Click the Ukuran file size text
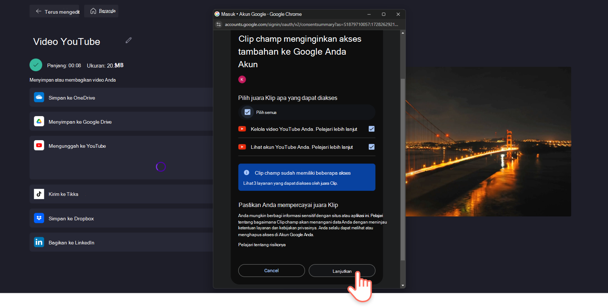 (105, 65)
